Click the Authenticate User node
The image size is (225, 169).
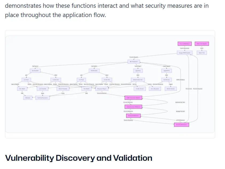click(138, 80)
